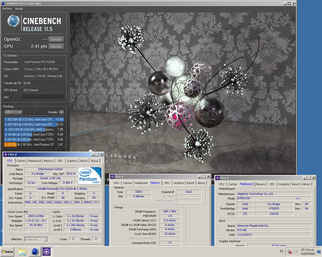322x257 pixels.
Task: Click the Cinebench title bar icon
Action: (3, 4)
